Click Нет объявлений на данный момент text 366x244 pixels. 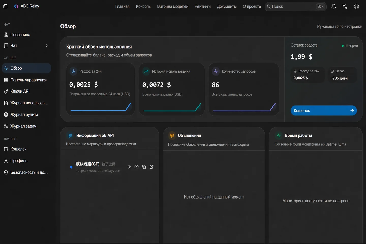pyautogui.click(x=214, y=197)
